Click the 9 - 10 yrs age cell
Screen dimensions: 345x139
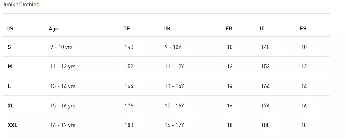pos(62,47)
